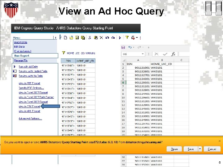Viewport: 223px width, 167px height.
Task: Click the Paste icon in Cognos toolbar
Action: tap(96, 38)
